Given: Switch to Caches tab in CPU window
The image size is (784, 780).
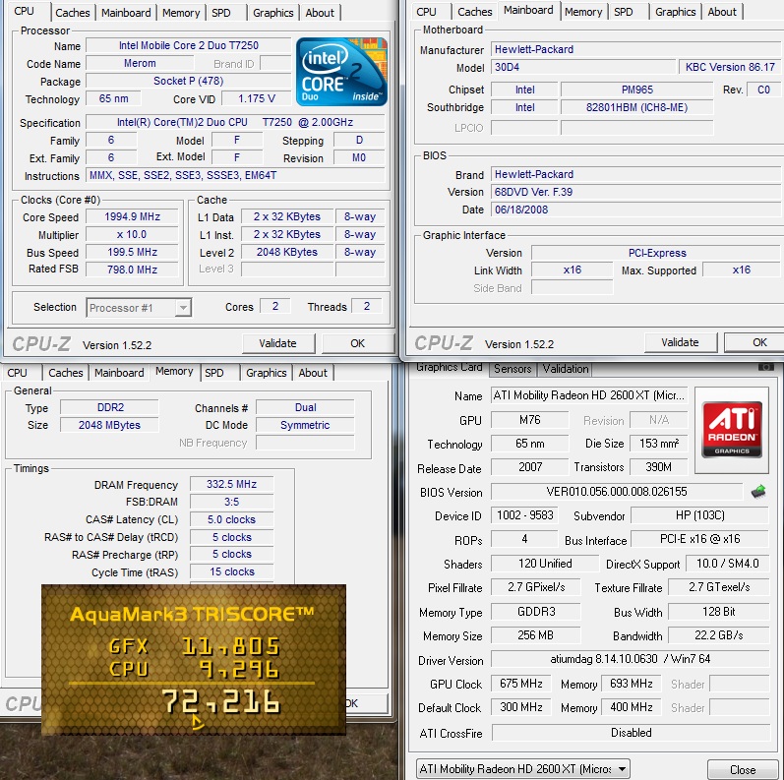Looking at the screenshot, I should tap(73, 13).
